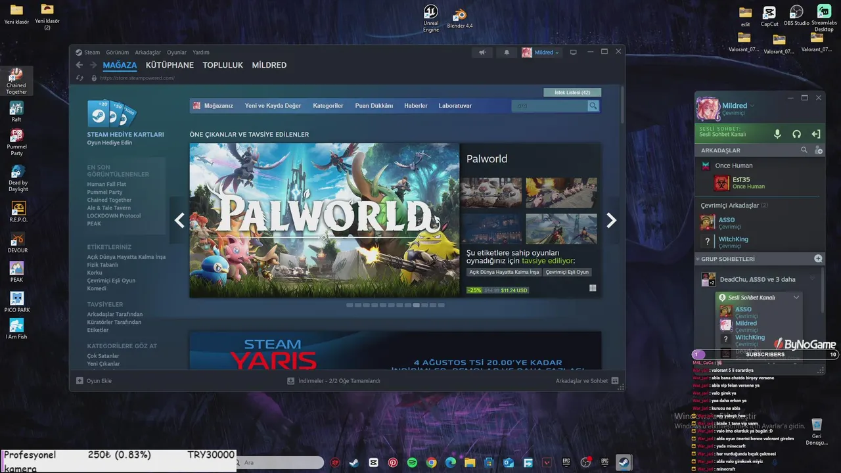Open the Geri Dönüşüm recycle bin
Screen dimensions: 841x473
pos(817,432)
